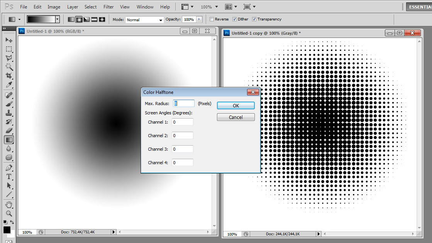Select the Path Selection tool
The height and width of the screenshot is (243, 432).
pyautogui.click(x=9, y=185)
